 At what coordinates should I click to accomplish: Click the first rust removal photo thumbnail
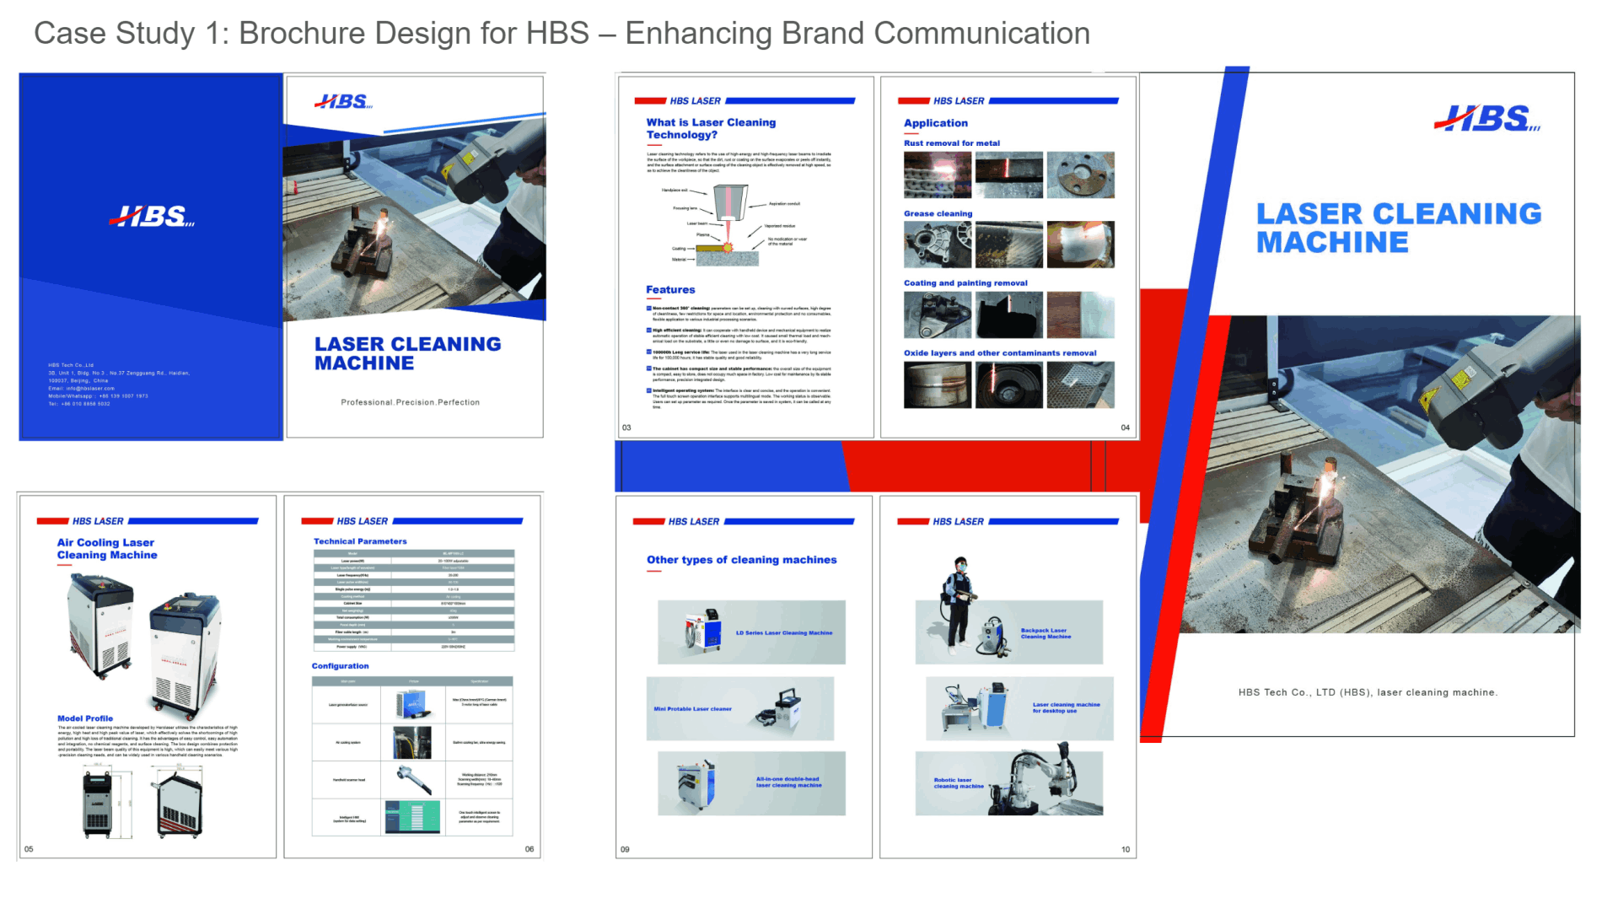pos(937,175)
